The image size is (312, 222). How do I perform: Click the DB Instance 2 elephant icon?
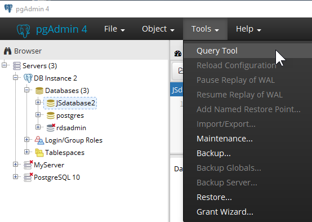[28, 78]
